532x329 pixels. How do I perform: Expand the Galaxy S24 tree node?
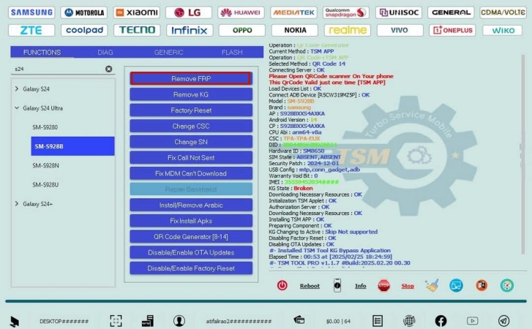17,88
